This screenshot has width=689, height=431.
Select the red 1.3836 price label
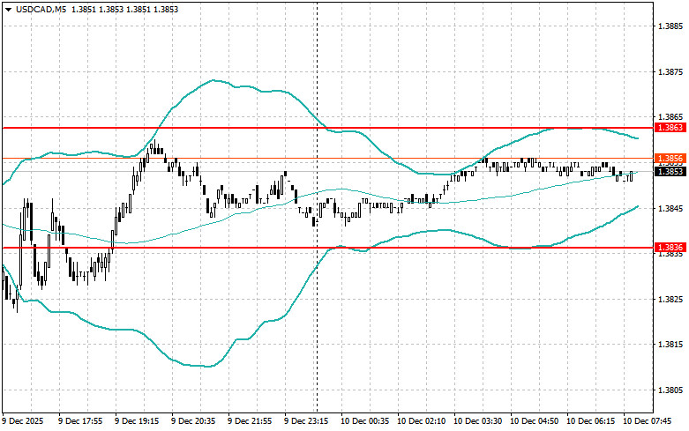point(670,248)
